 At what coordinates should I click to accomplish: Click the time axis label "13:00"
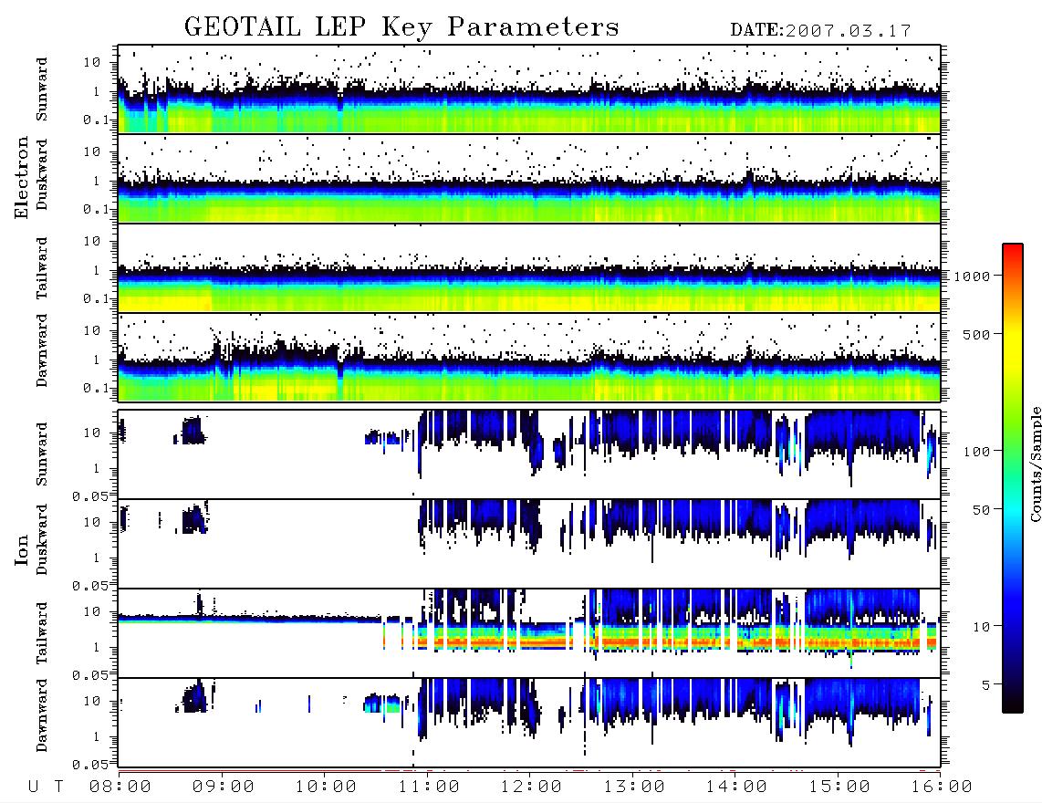tap(633, 787)
